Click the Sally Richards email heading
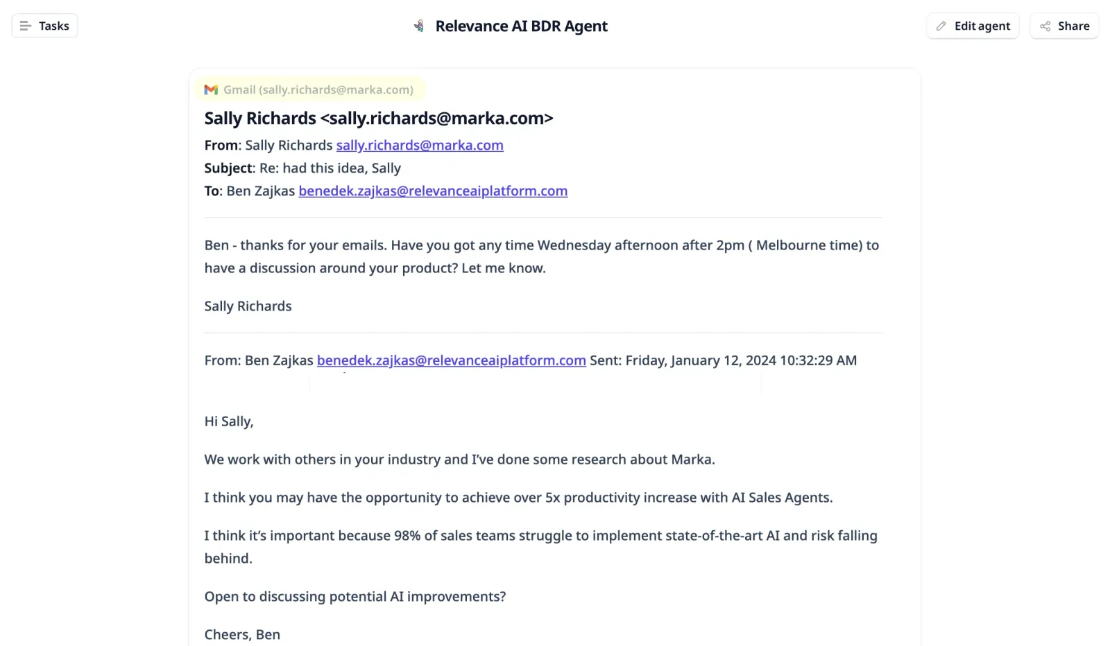The width and height of the screenshot is (1110, 646). (379, 118)
